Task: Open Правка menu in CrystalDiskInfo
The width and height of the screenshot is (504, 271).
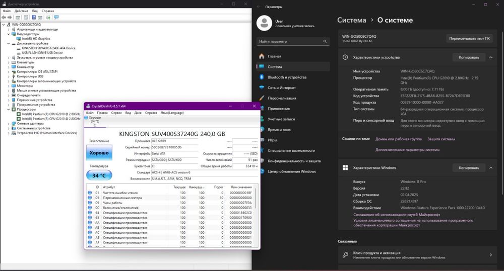Action: 102,113
